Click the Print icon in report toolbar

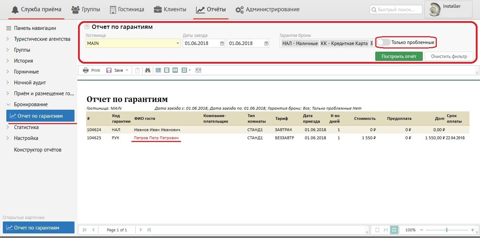pos(86,70)
